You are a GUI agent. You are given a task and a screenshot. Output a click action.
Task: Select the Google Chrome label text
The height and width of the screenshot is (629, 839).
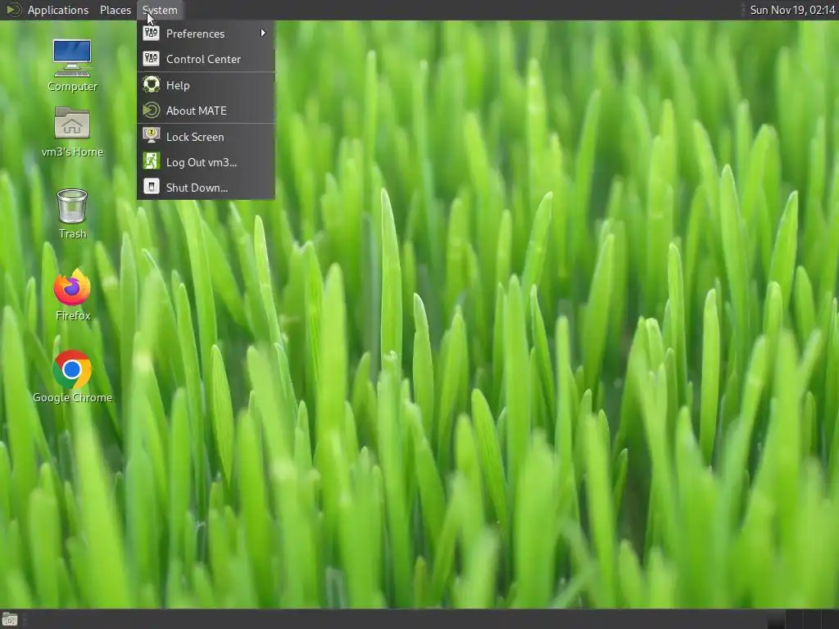tap(72, 397)
